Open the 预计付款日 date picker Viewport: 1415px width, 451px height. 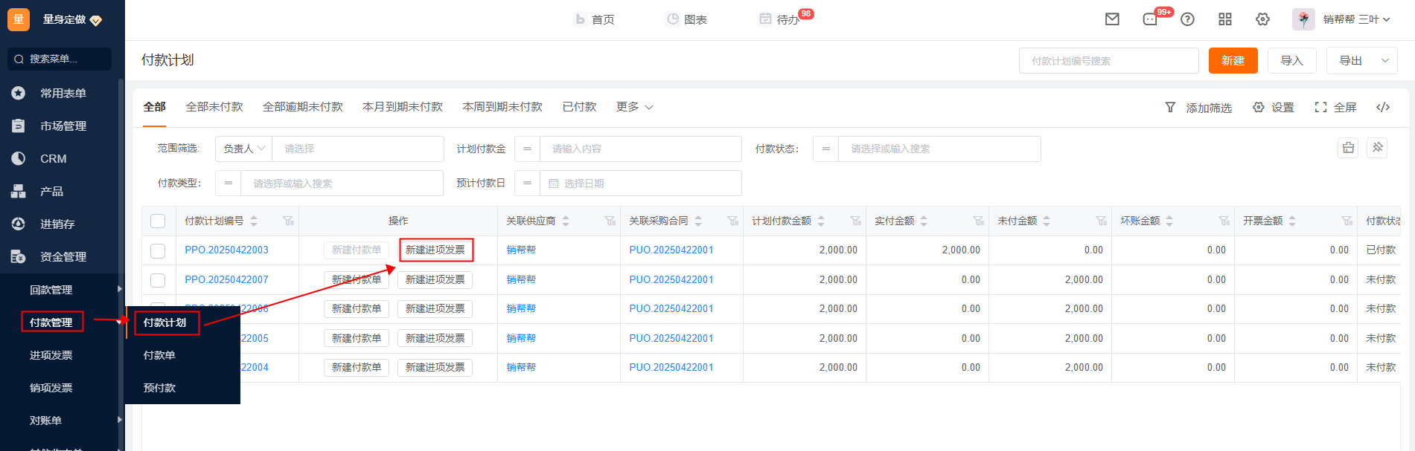pyautogui.click(x=640, y=183)
